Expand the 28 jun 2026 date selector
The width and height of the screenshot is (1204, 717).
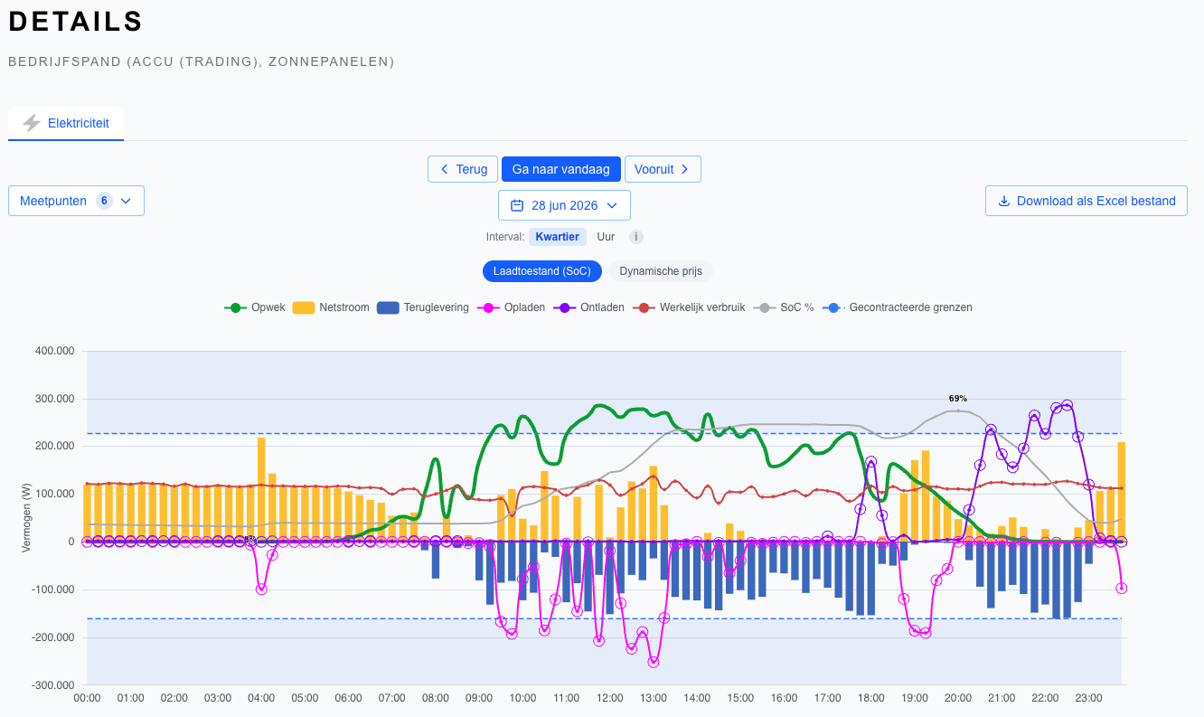pos(564,205)
